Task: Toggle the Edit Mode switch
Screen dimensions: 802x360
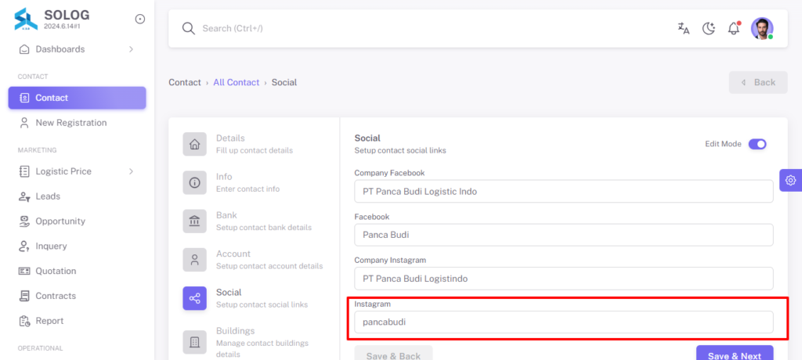Action: tap(757, 144)
